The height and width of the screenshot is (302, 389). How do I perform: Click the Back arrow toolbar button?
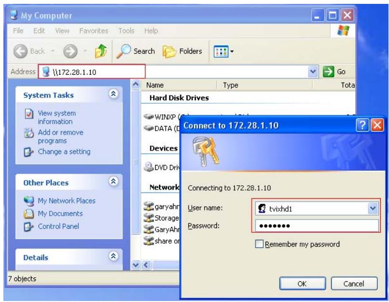pos(20,51)
